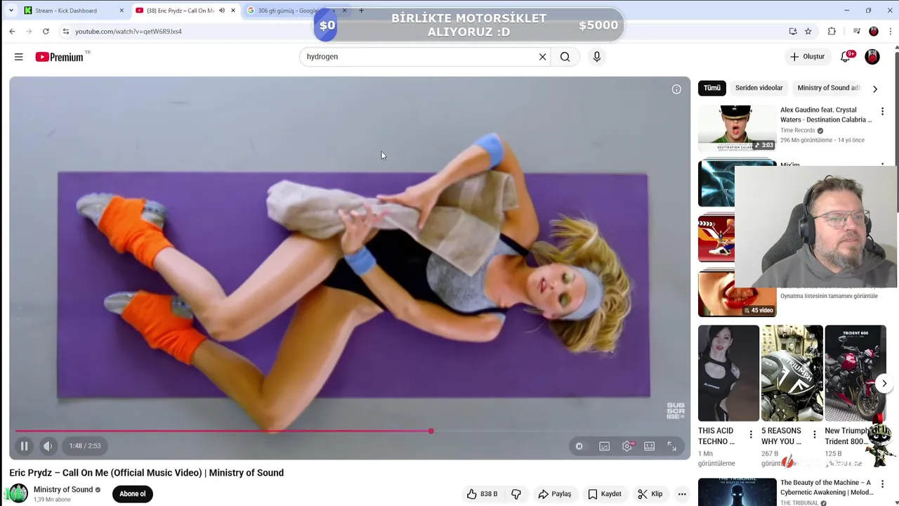Open options for Beauty of the Machine
This screenshot has width=899, height=506.
pyautogui.click(x=882, y=484)
